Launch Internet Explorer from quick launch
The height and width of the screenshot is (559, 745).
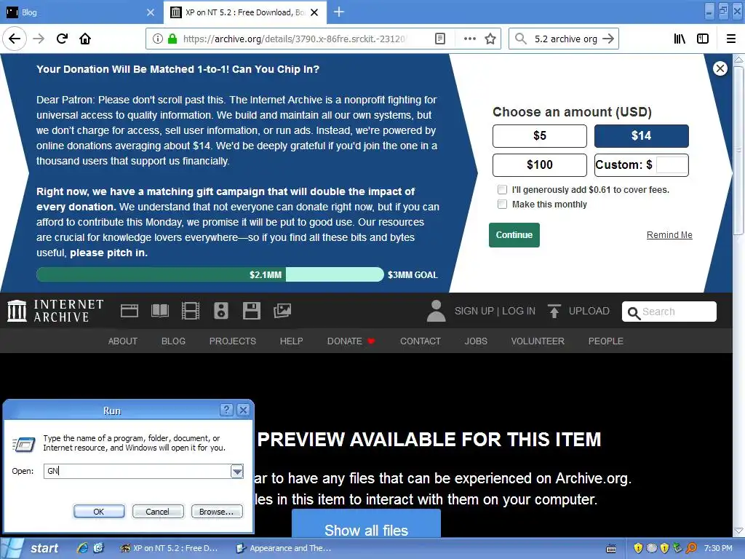82,548
